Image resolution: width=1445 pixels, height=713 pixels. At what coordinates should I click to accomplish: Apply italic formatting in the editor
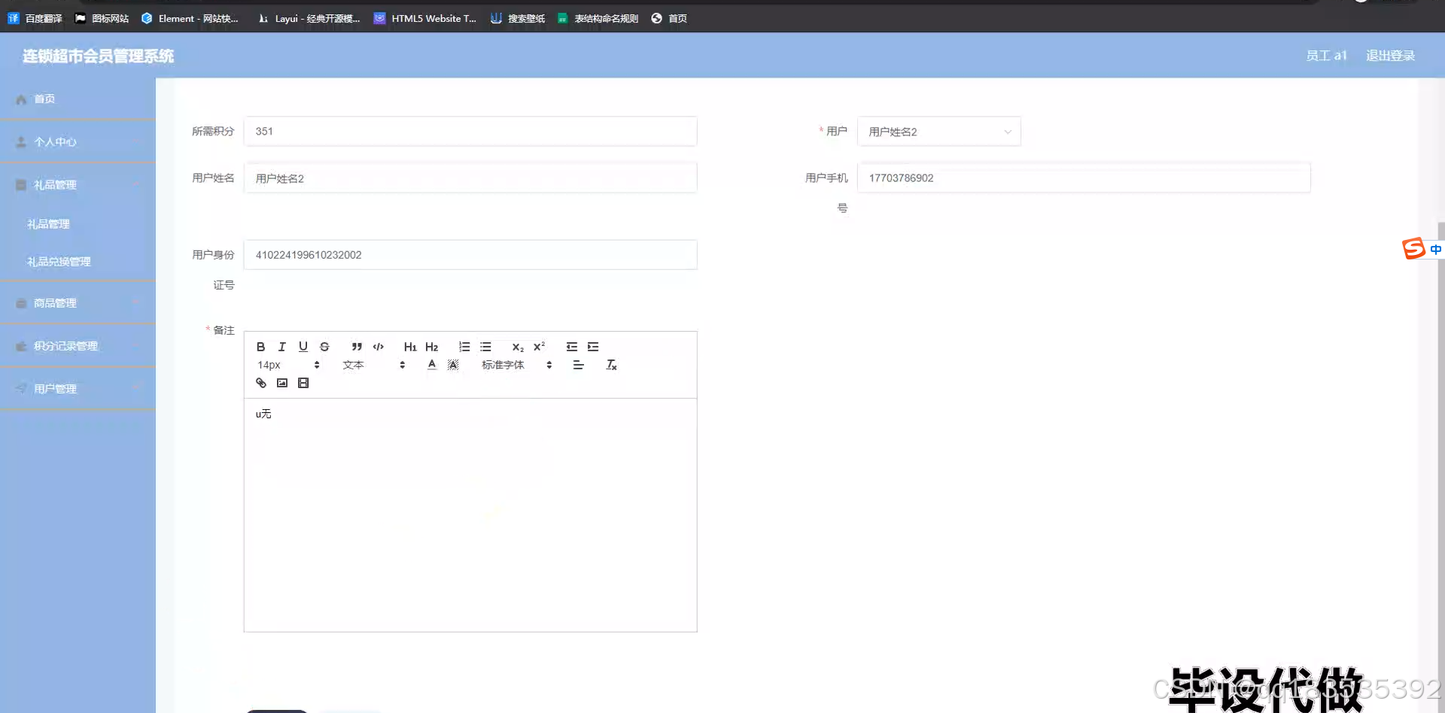point(281,347)
